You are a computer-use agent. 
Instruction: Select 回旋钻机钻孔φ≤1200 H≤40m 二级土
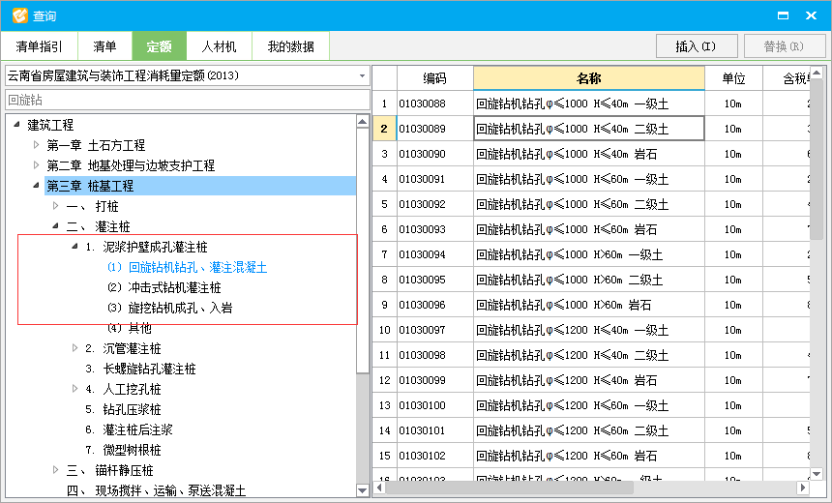[x=589, y=355]
